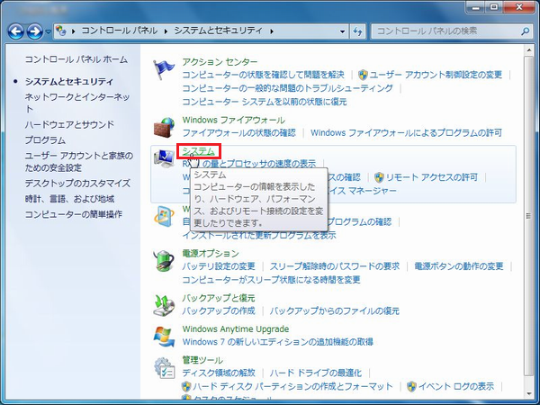540x405 pixels.
Task: Click 電源ボタンの動作の変更 link
Action: [x=459, y=266]
